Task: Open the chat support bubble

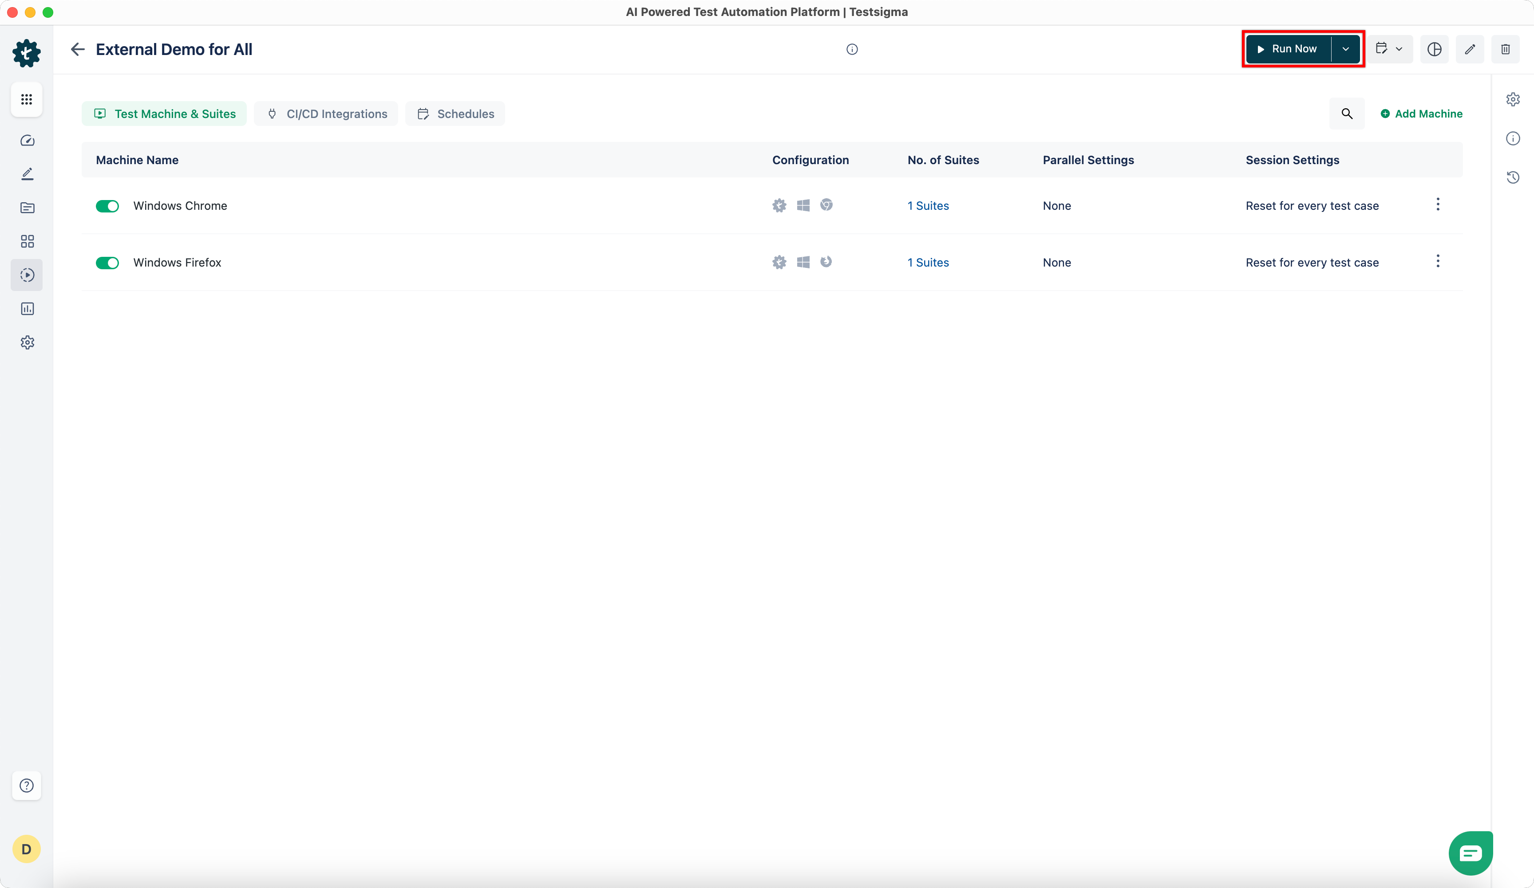Action: pyautogui.click(x=1470, y=853)
